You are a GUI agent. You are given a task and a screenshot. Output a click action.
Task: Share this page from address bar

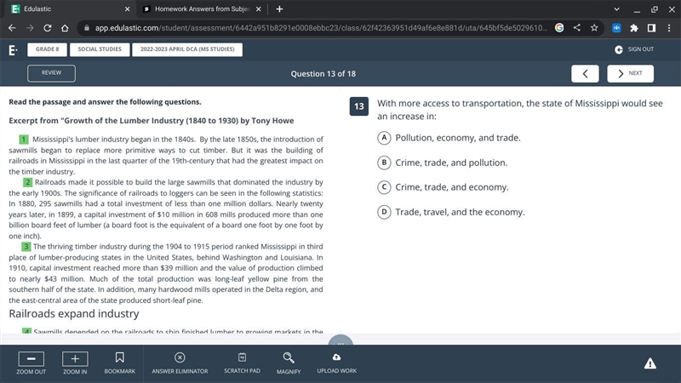pyautogui.click(x=577, y=28)
